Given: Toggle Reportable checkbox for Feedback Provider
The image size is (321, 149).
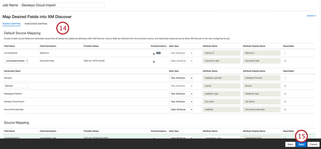Looking at the screenshot, I should click(285, 78).
